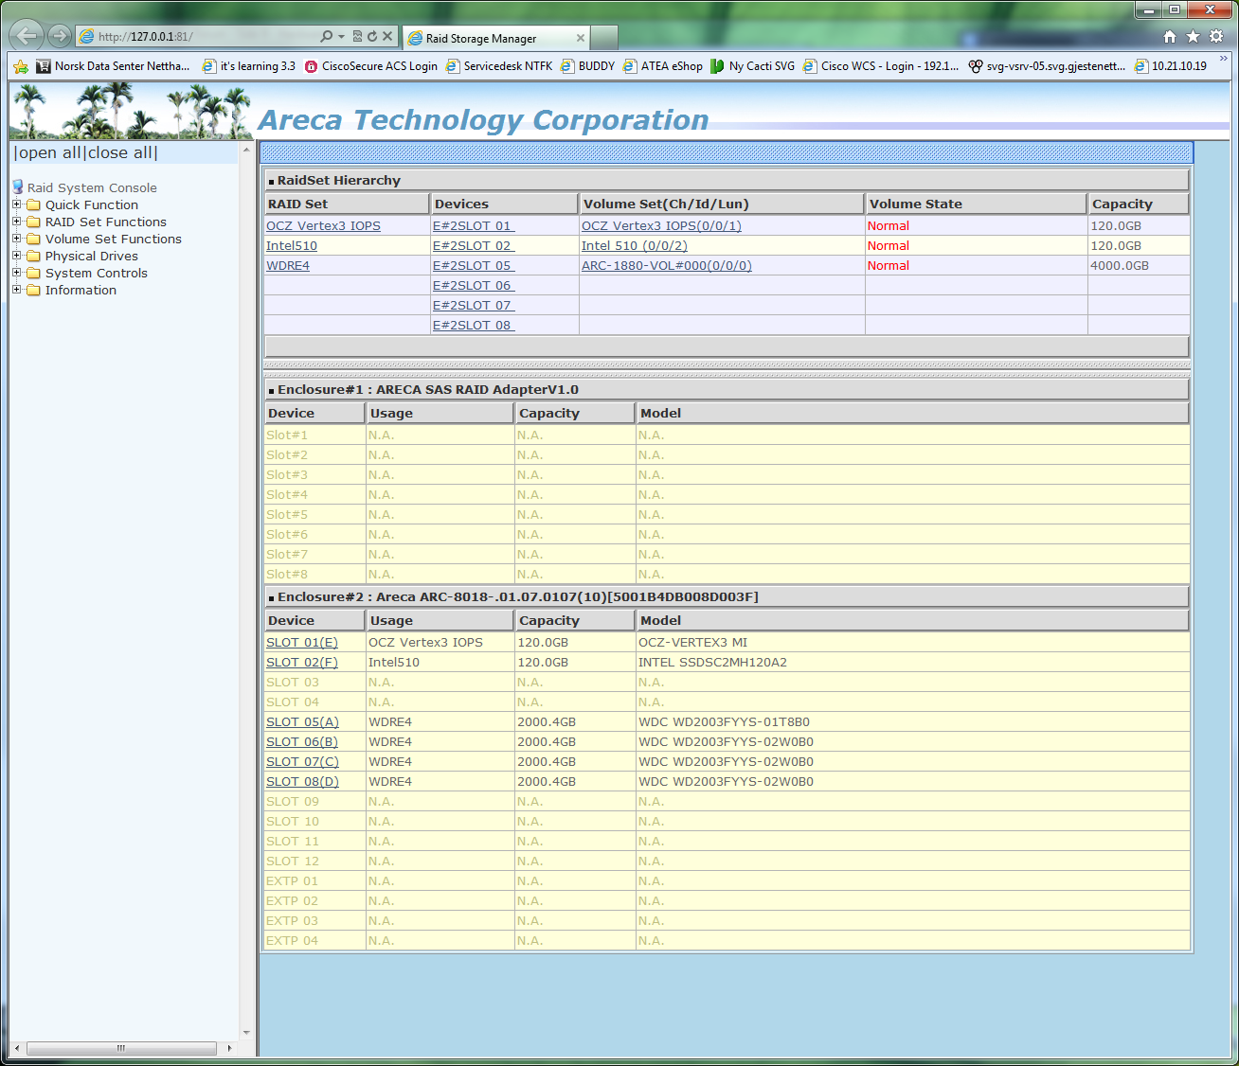Open the svg-vsrv-05 bookmark
1239x1066 pixels.
pos(1047,66)
